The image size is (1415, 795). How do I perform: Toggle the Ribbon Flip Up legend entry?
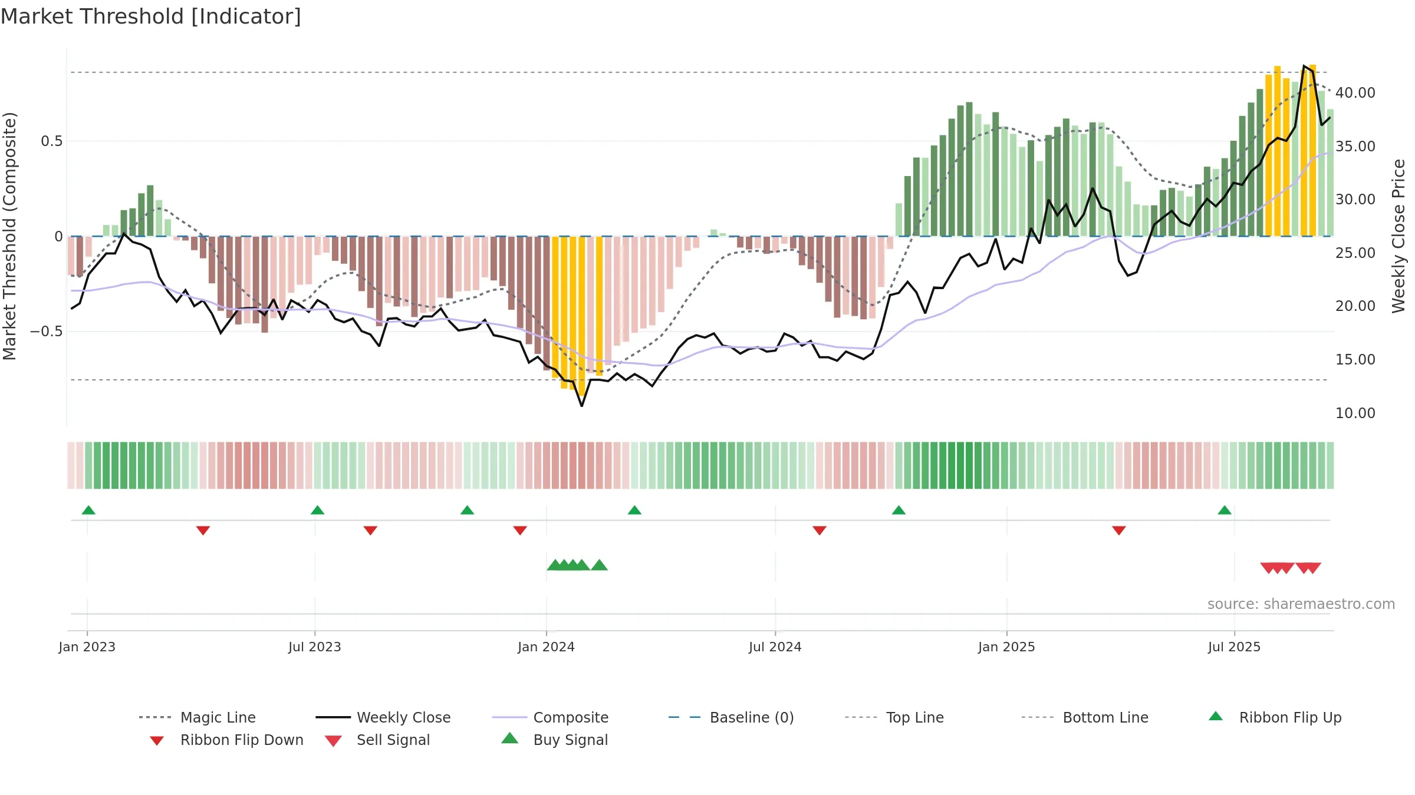(x=1275, y=717)
